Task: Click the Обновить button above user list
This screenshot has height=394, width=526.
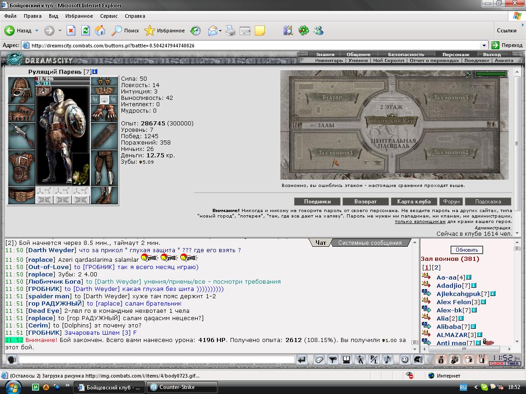Action: pos(467,250)
